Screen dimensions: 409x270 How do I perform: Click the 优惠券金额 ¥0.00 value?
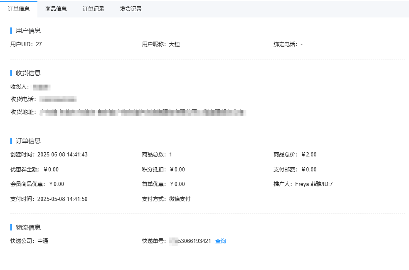51,169
